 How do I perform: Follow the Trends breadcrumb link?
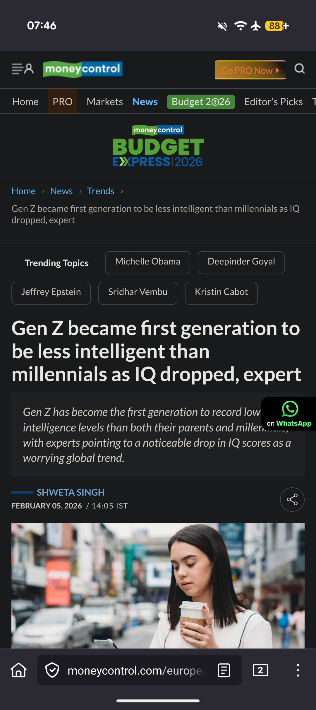101,191
